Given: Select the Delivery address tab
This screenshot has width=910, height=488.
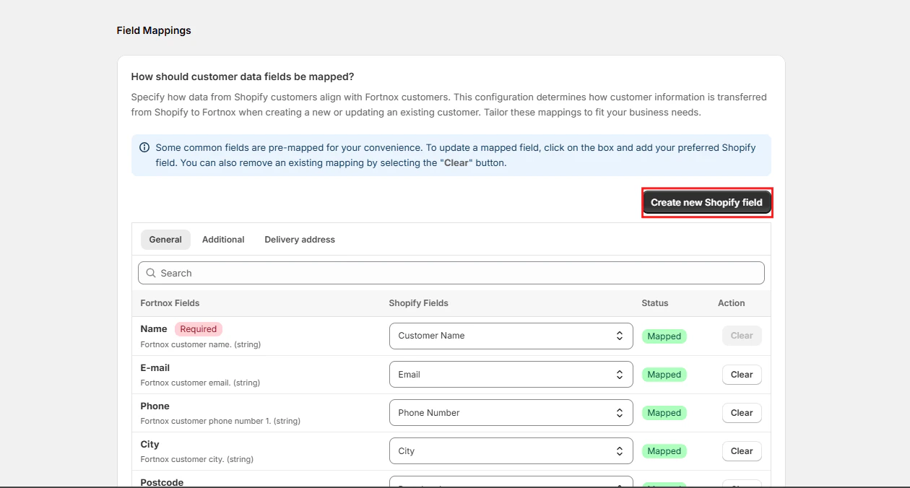Looking at the screenshot, I should (300, 240).
